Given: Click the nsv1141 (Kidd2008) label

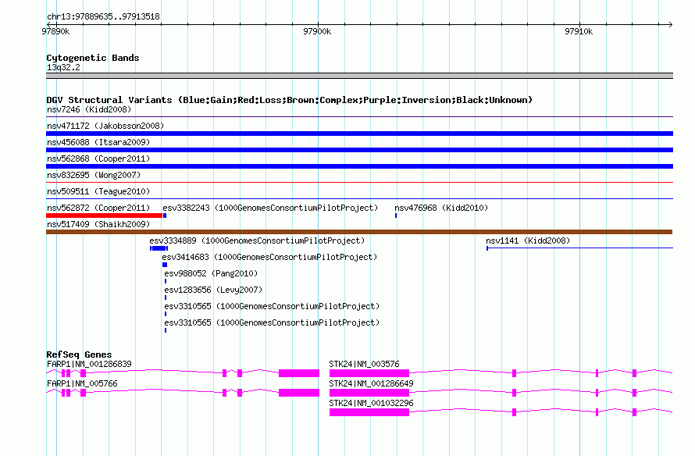Looking at the screenshot, I should coord(528,240).
